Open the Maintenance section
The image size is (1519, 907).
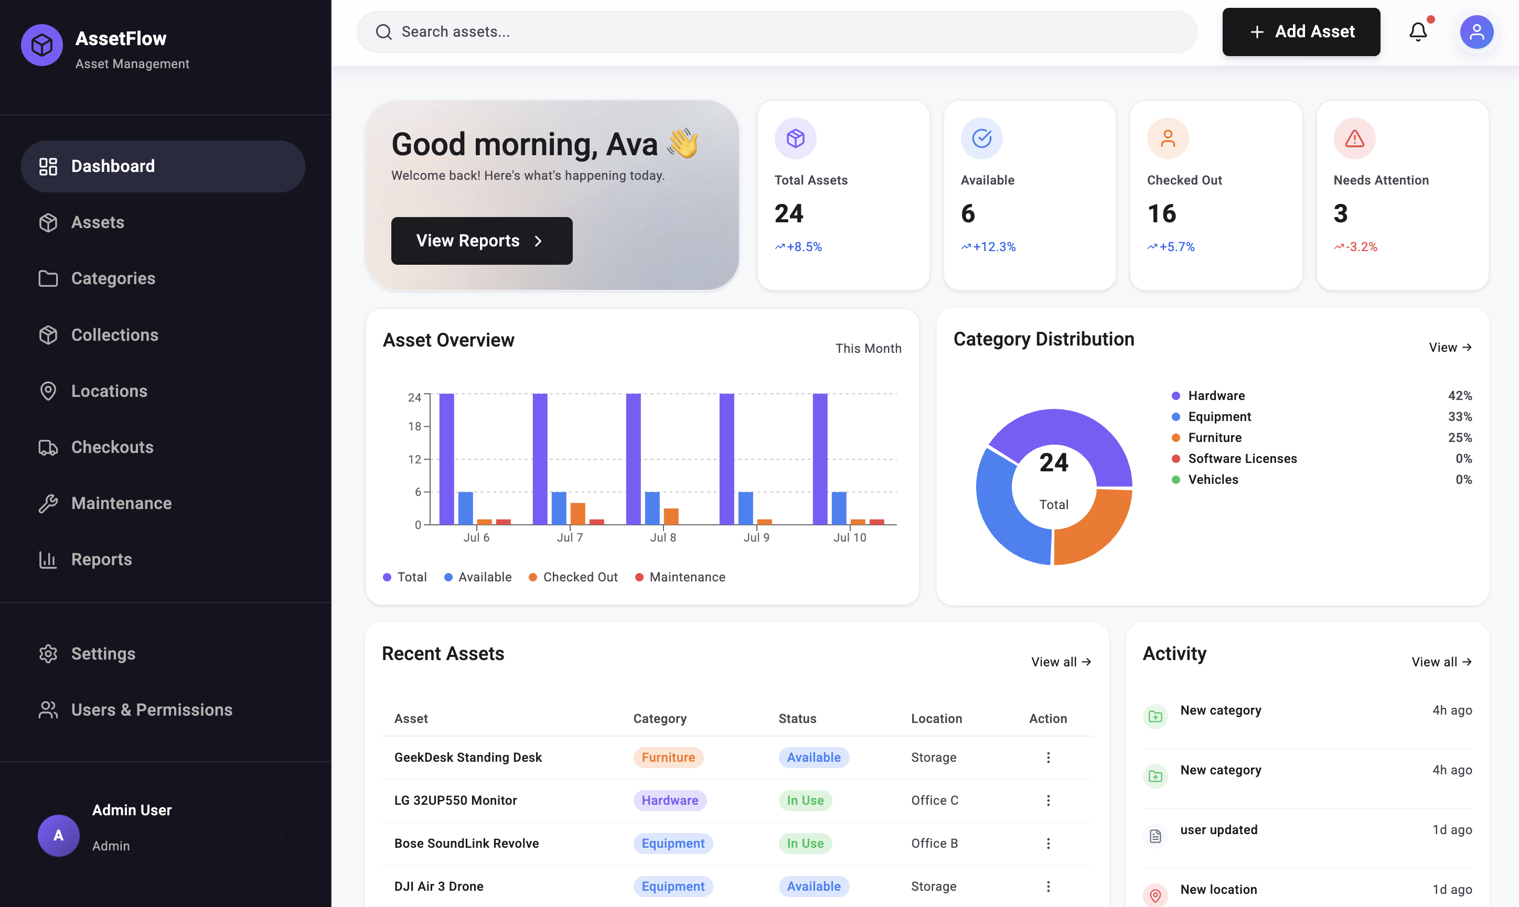(x=163, y=504)
